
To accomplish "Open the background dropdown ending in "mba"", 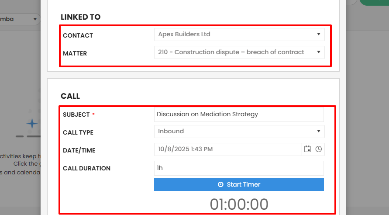I will point(20,19).
